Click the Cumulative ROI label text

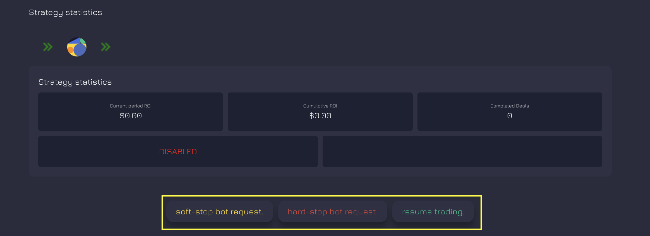pyautogui.click(x=320, y=106)
